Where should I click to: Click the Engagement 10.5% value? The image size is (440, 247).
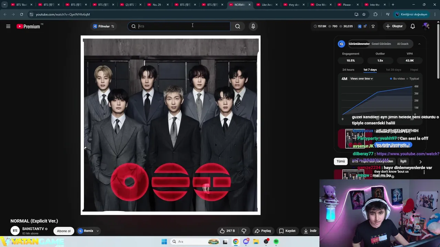[x=351, y=60]
